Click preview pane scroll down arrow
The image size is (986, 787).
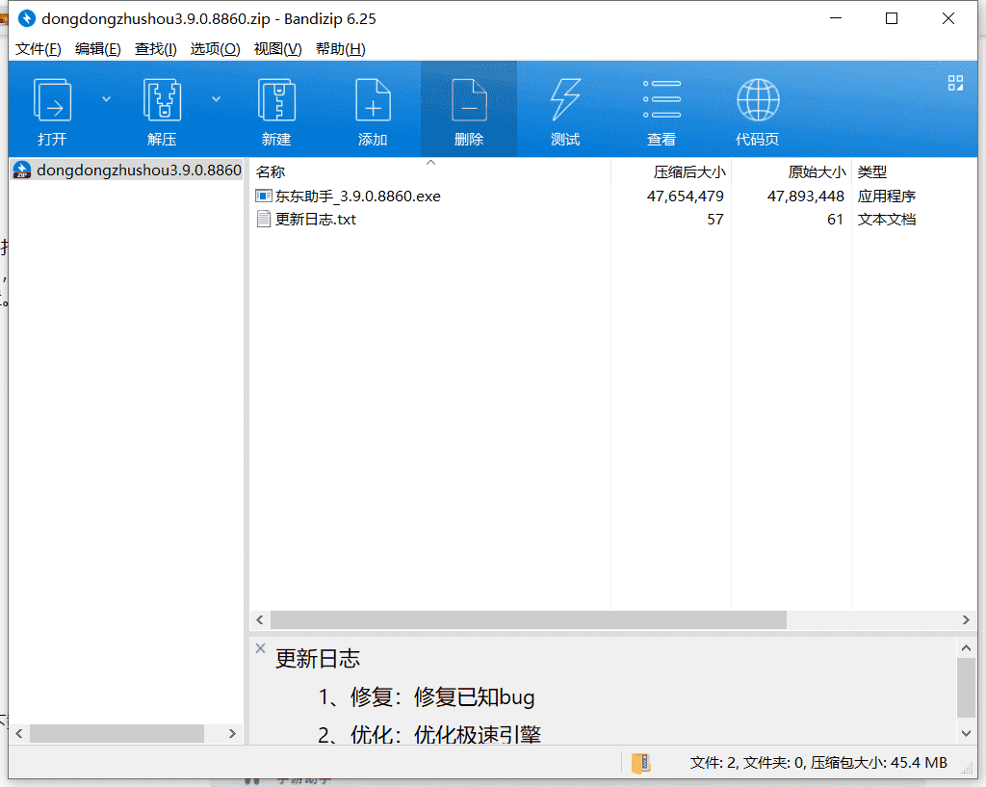[x=967, y=733]
